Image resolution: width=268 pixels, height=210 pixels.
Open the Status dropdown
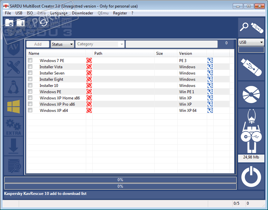click(x=62, y=44)
